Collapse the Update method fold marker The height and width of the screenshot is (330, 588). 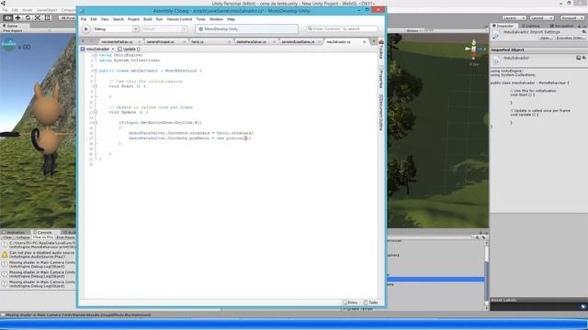96,112
